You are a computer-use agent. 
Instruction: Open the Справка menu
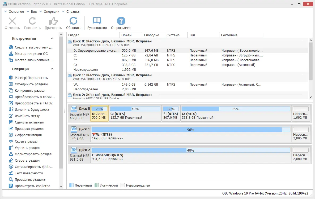73,11
